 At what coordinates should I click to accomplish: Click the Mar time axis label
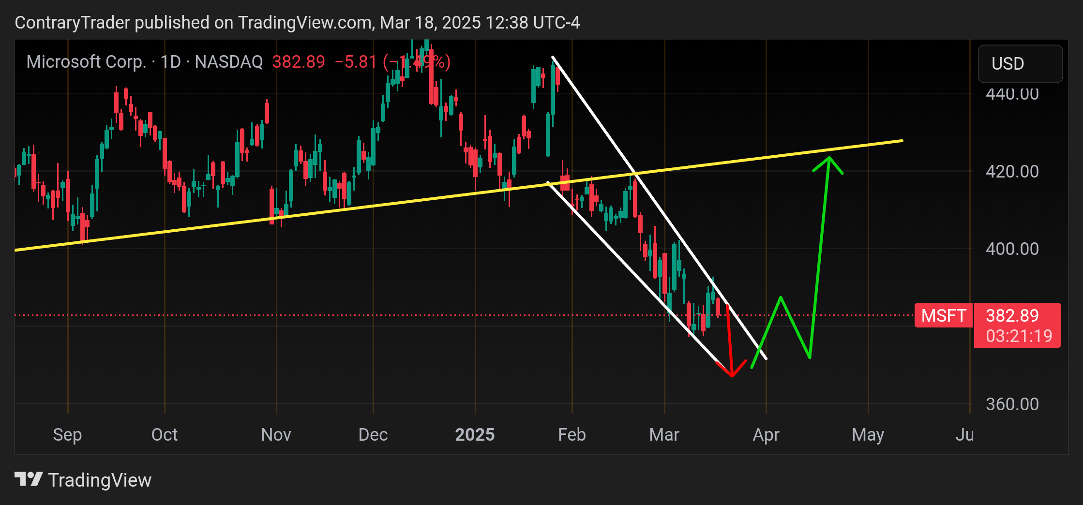click(x=664, y=434)
